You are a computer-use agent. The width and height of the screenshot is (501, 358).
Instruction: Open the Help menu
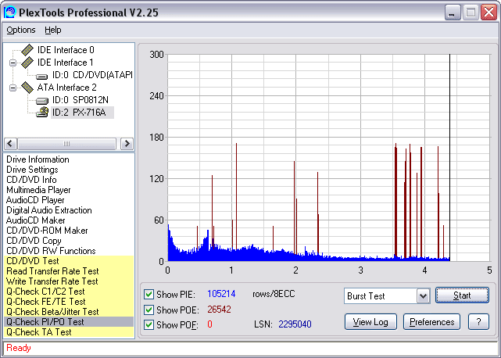click(x=52, y=30)
